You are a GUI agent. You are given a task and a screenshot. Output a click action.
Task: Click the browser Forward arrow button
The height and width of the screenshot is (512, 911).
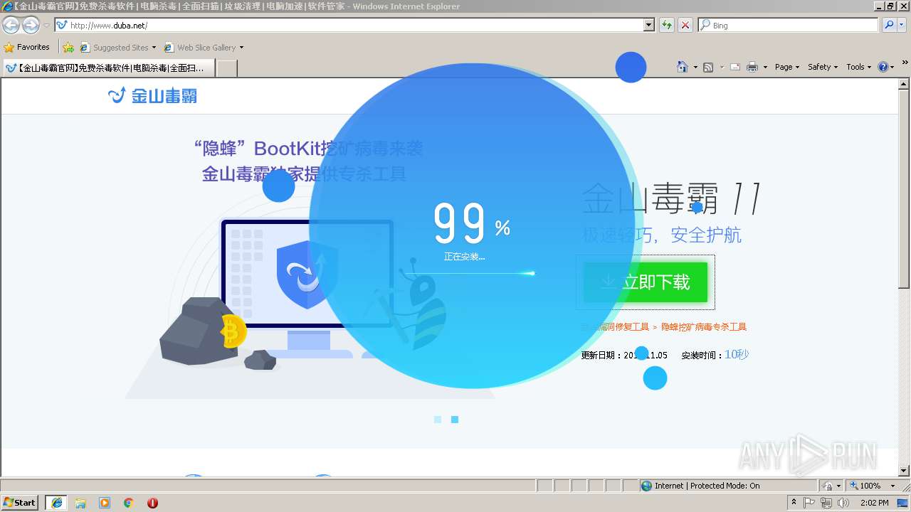point(31,25)
